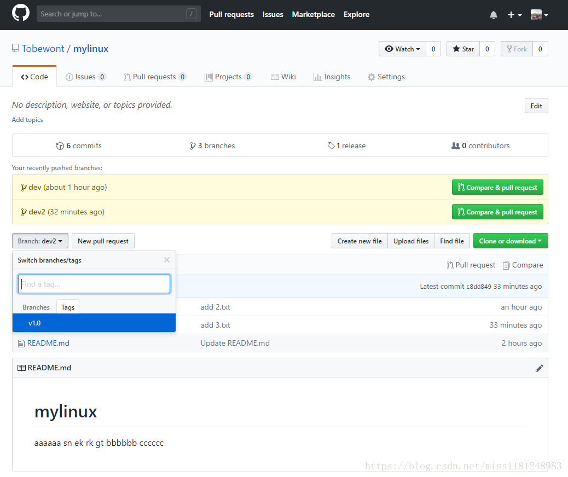The image size is (568, 477).
Task: Click New pull request button
Action: pos(103,241)
